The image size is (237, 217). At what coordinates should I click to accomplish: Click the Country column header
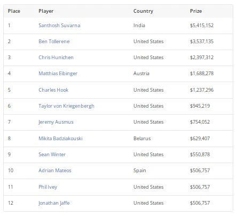143,11
